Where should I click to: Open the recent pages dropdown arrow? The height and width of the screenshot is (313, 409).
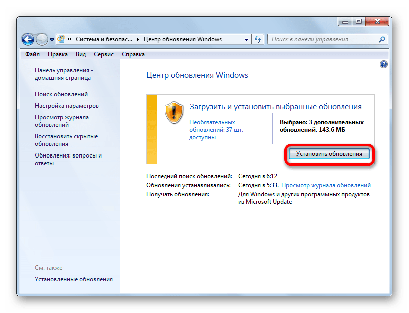tap(52, 40)
